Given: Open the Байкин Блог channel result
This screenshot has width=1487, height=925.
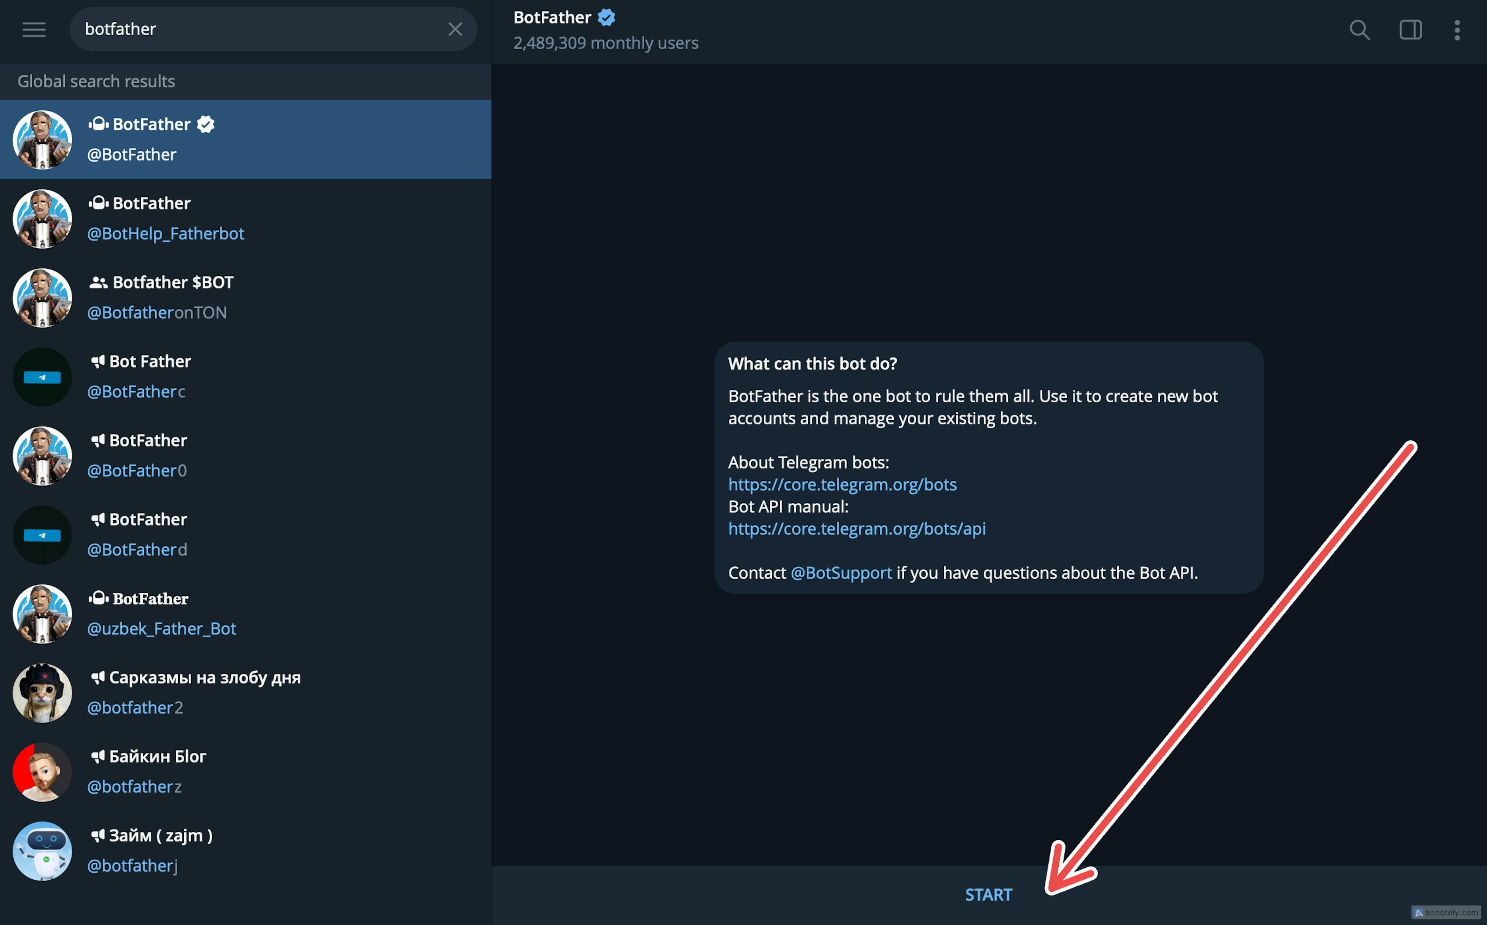Looking at the screenshot, I should (x=246, y=772).
